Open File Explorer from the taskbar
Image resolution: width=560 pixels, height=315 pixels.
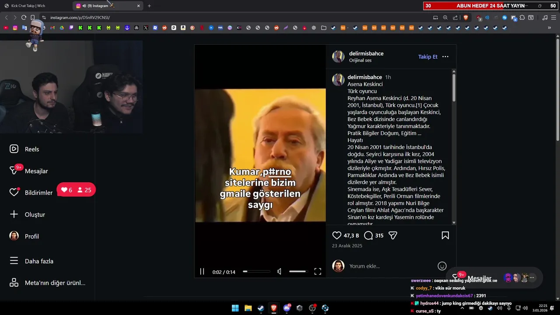[x=248, y=308]
